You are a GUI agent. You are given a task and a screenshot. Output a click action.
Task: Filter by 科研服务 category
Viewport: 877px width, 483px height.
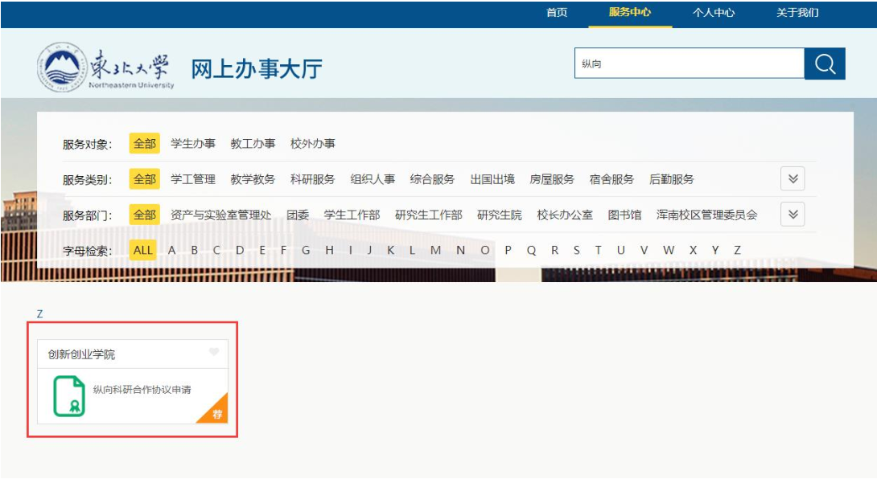pos(312,179)
